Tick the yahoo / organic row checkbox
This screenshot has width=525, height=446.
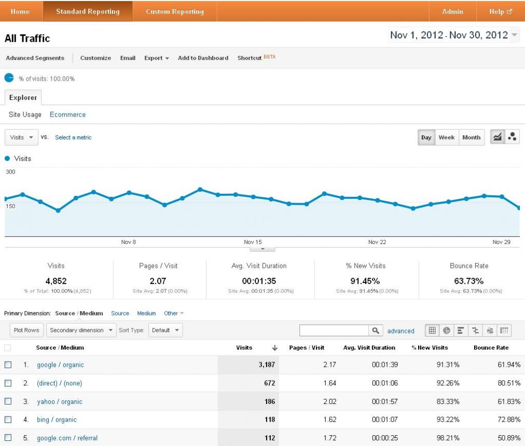click(x=8, y=401)
